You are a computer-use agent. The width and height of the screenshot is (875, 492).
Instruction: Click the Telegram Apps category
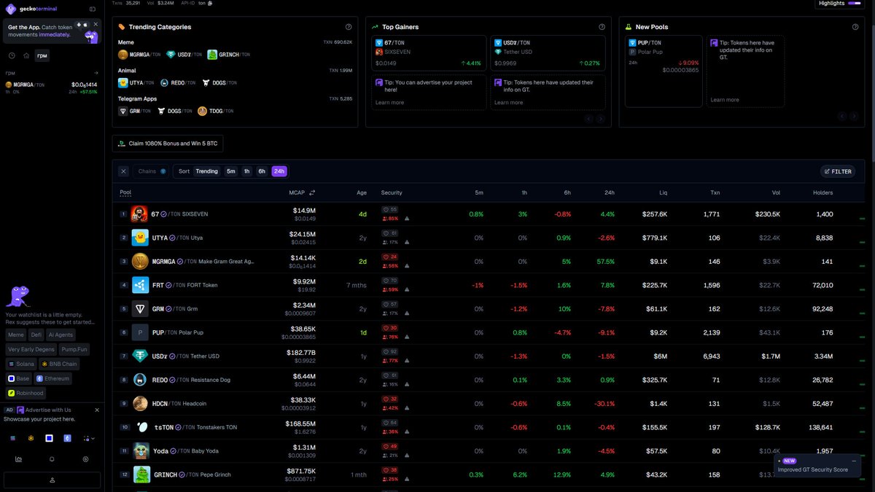click(x=137, y=98)
